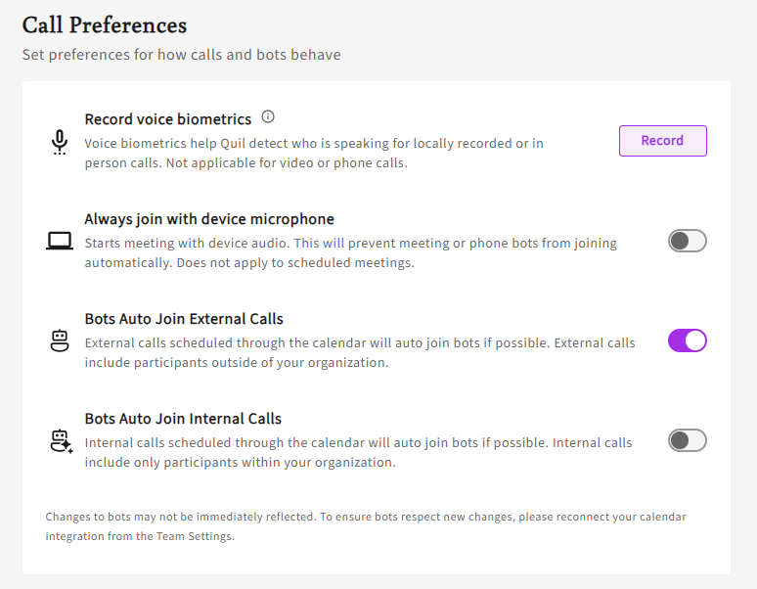Enable Always join with device microphone toggle
757x589 pixels.
tap(687, 241)
